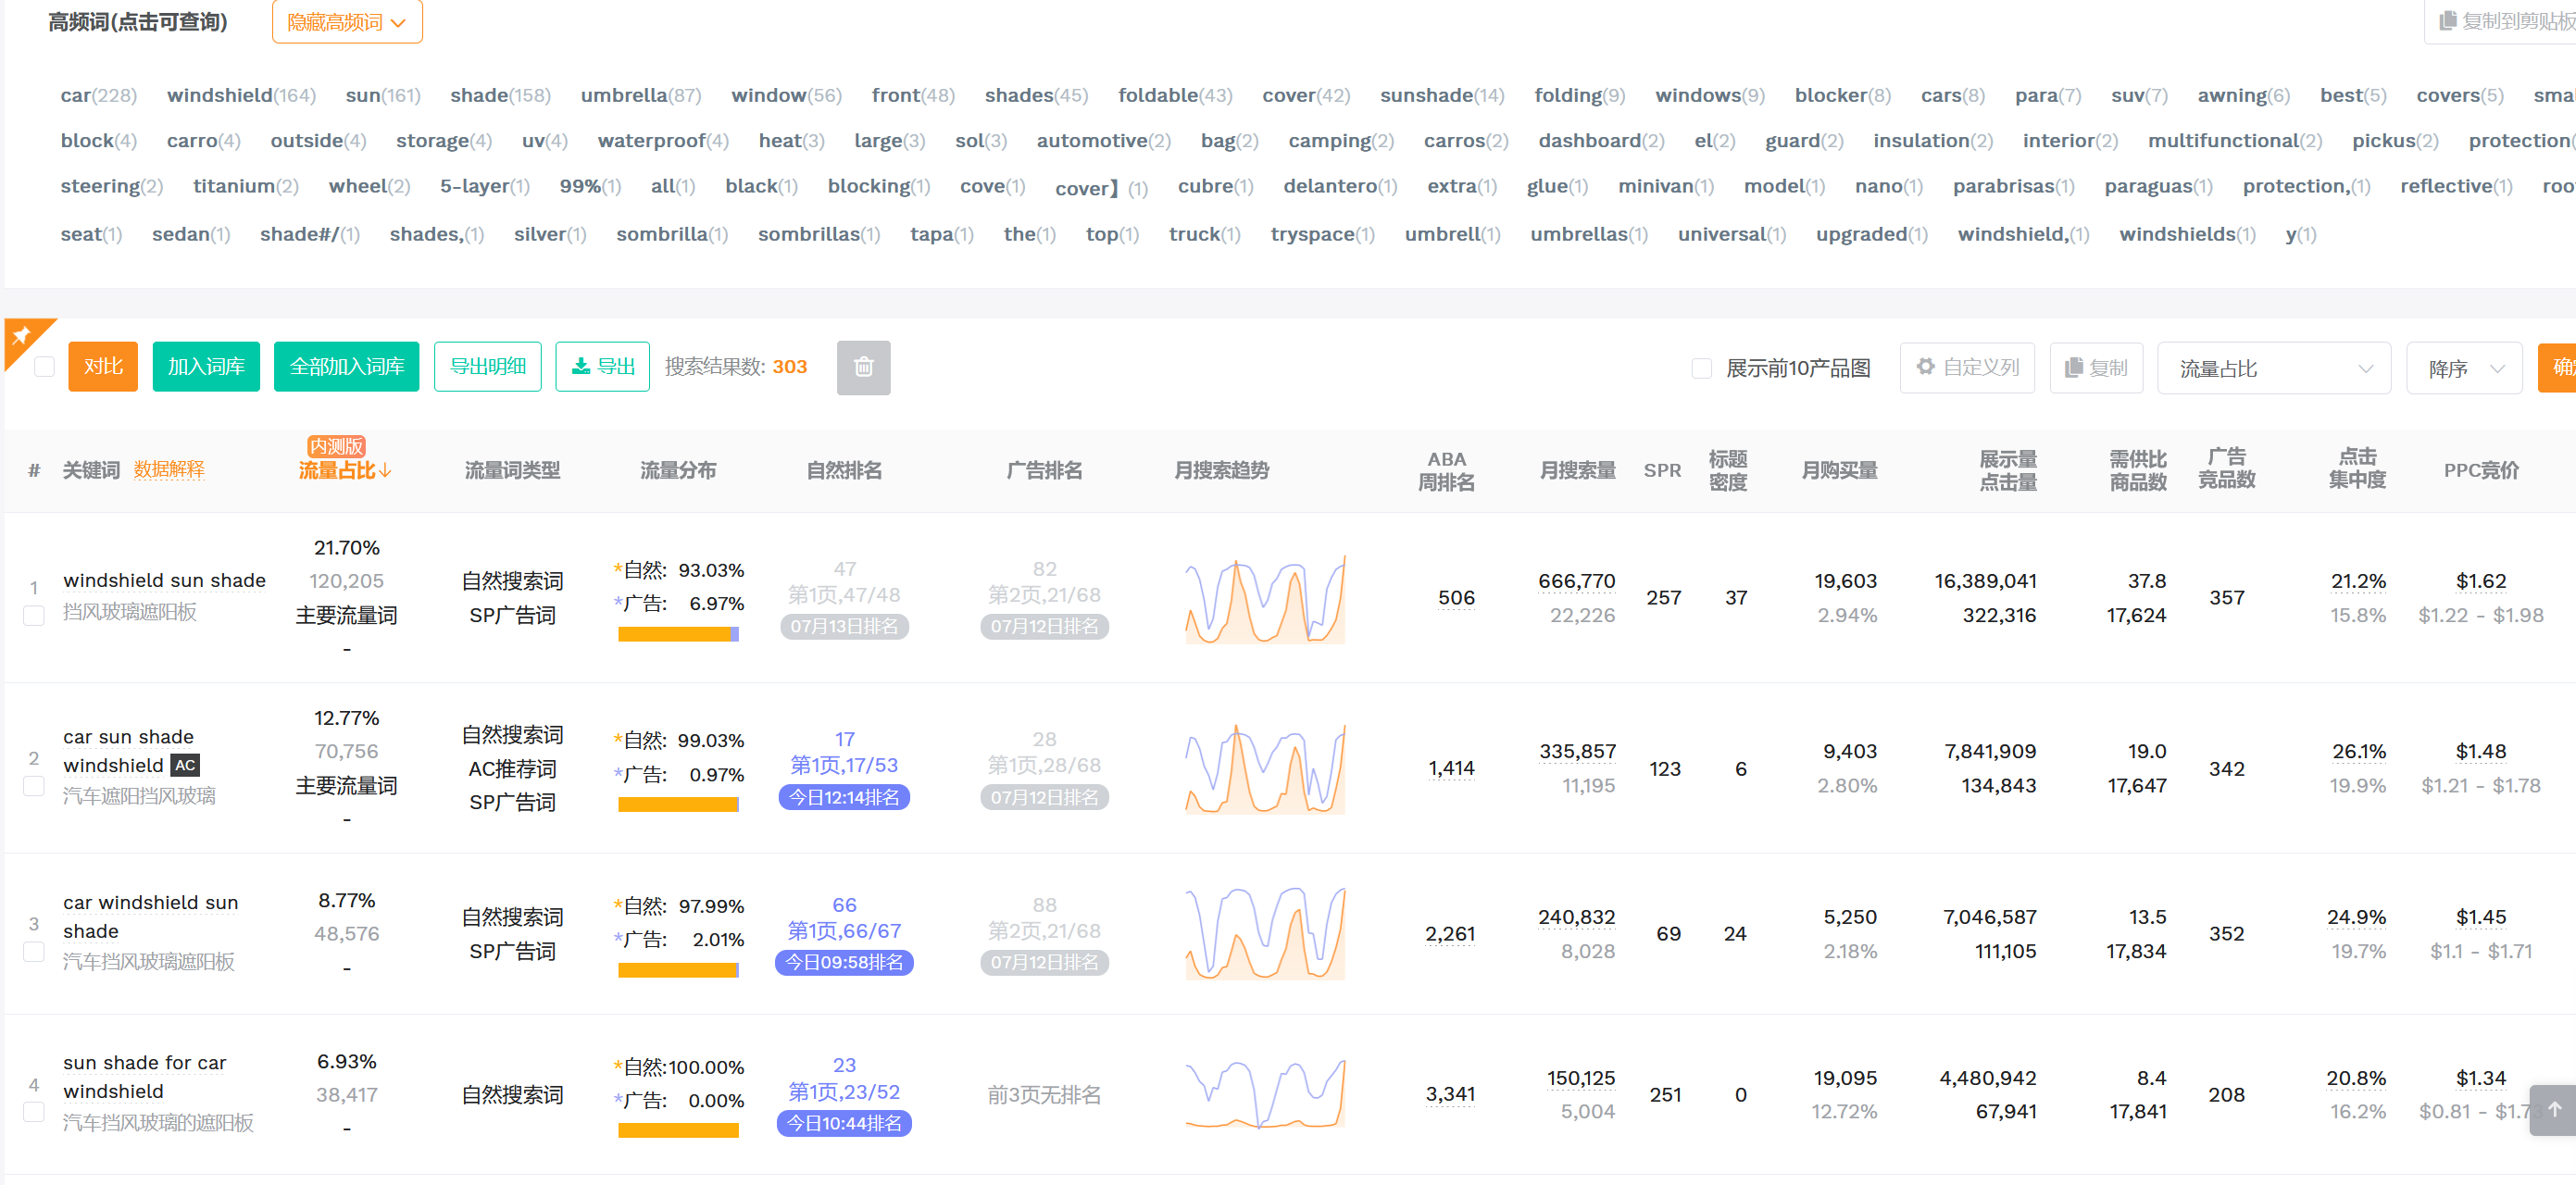Click keyword car windshield sun shade
This screenshot has width=2576, height=1185.
151,916
